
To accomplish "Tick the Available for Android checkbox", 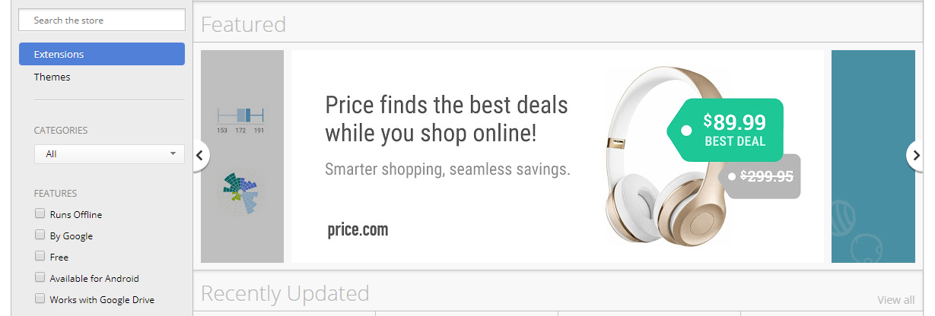I will (x=40, y=278).
